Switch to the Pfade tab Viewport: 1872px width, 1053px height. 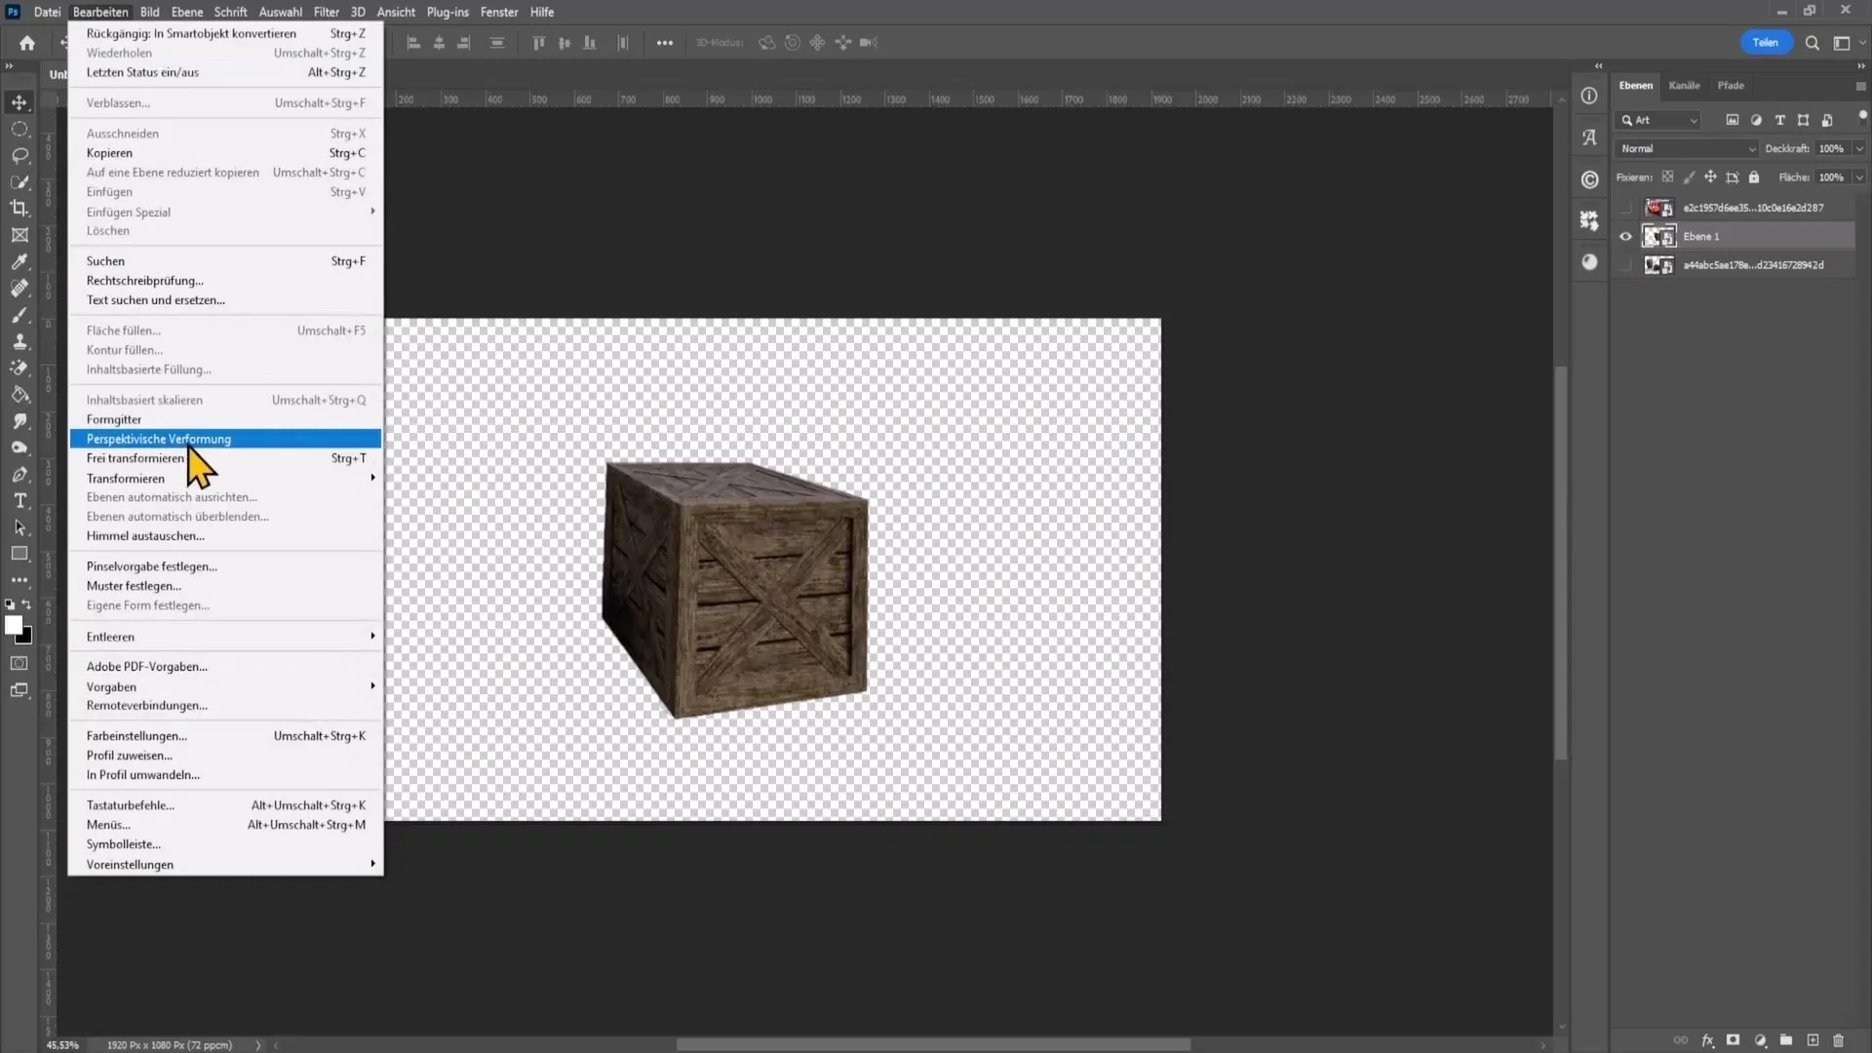pyautogui.click(x=1731, y=86)
